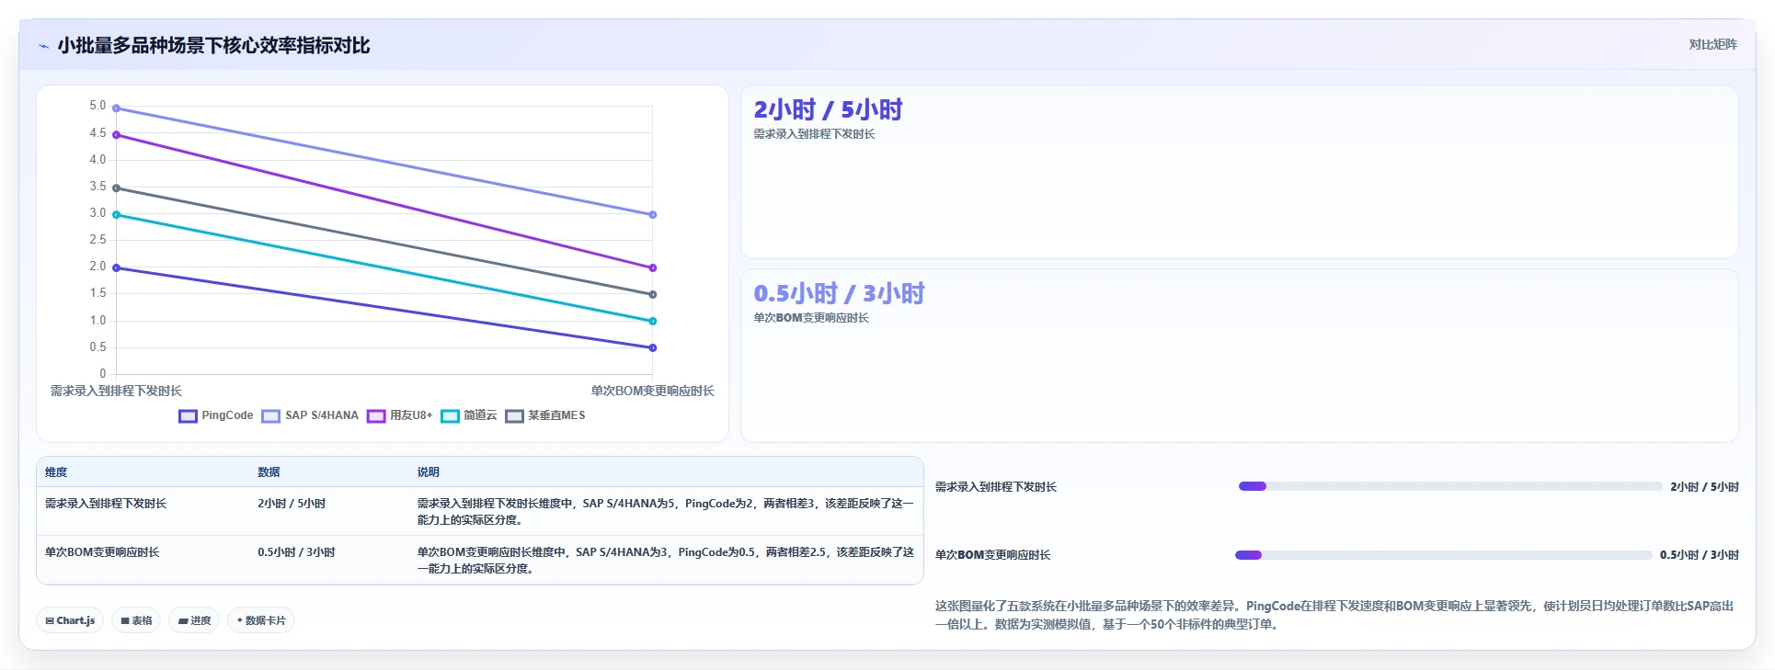
Task: Toggle the 用友U8+ legend entry
Action: [x=399, y=415]
